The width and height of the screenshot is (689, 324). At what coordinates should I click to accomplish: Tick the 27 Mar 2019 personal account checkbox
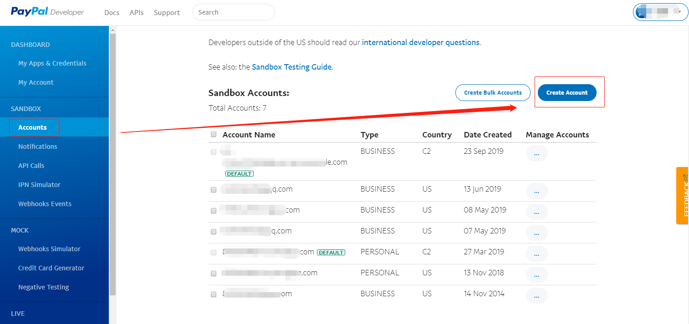pos(214,253)
